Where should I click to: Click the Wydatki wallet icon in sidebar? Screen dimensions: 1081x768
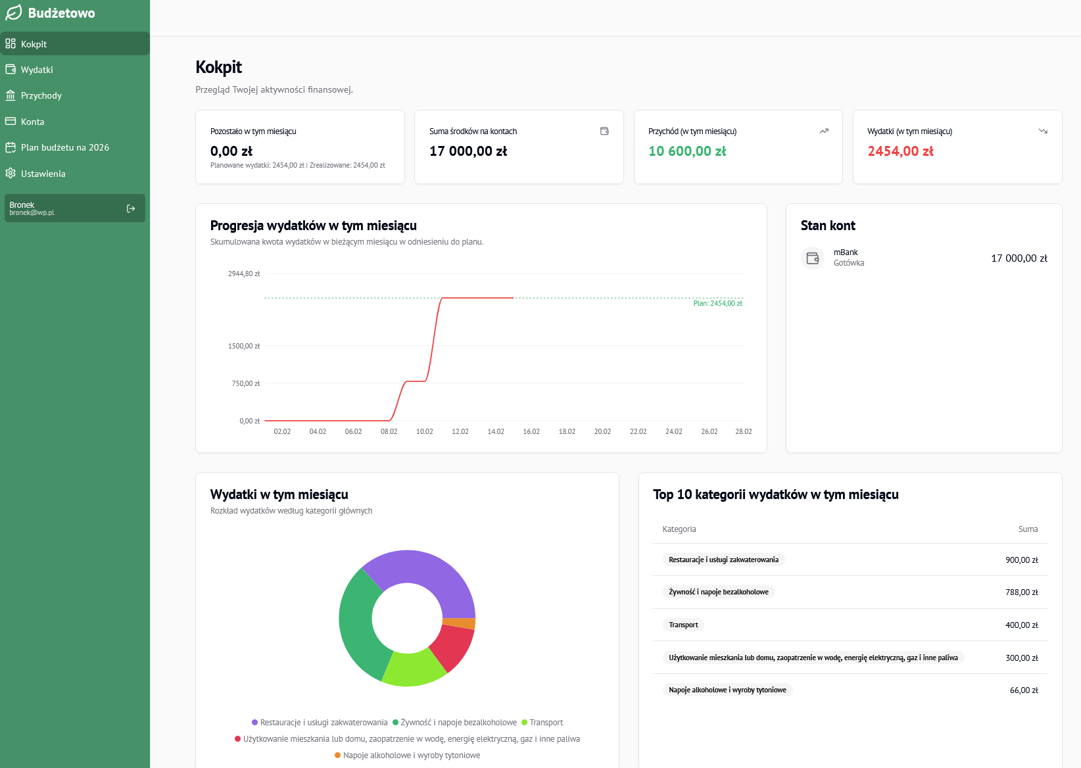tap(10, 69)
